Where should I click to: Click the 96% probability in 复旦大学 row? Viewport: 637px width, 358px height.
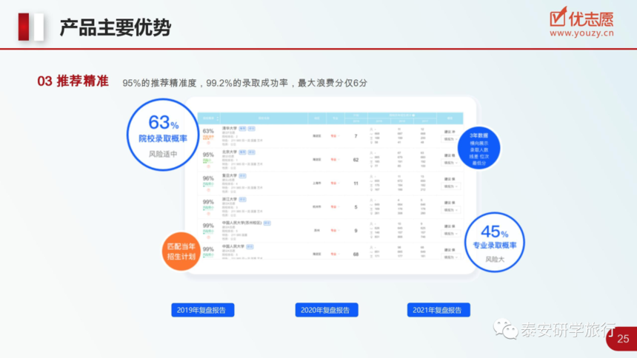point(208,178)
